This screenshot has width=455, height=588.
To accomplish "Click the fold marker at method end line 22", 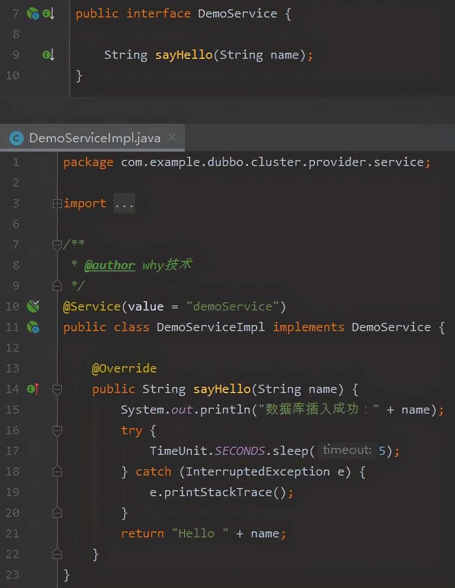I will tap(57, 554).
